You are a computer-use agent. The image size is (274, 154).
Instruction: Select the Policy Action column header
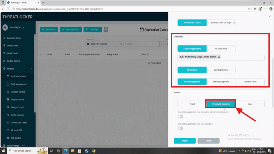click(112, 55)
